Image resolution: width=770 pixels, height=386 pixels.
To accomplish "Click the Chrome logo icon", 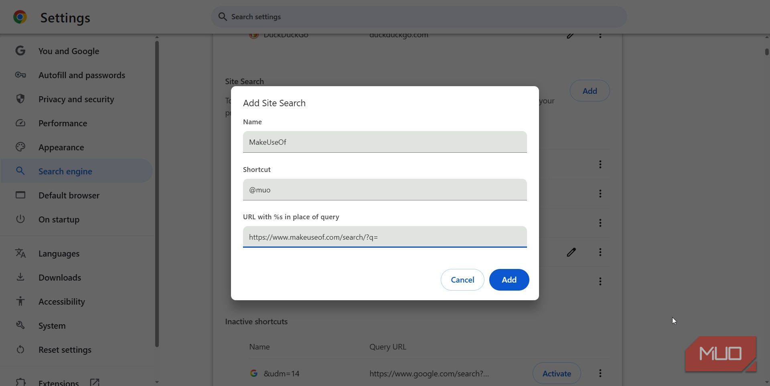I will 20,17.
